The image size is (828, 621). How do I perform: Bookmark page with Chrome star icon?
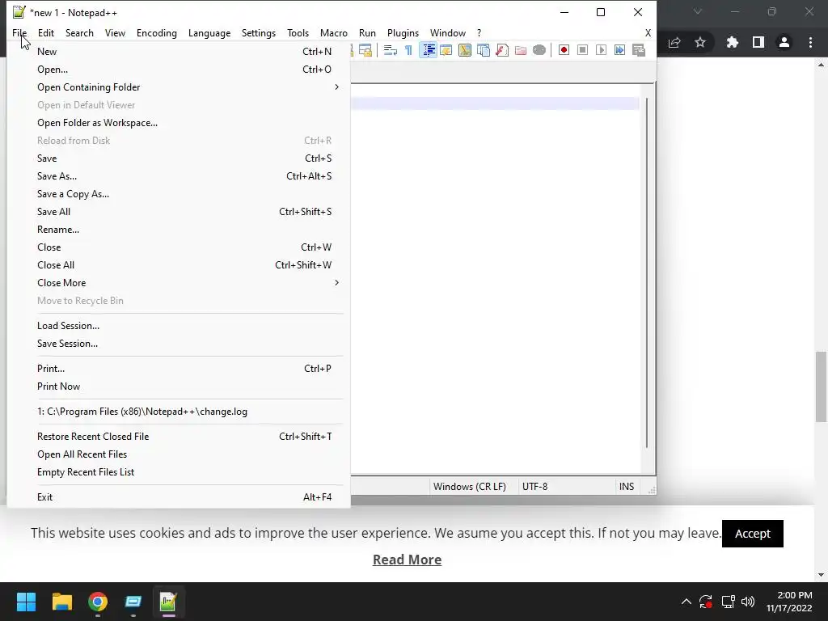tap(700, 42)
